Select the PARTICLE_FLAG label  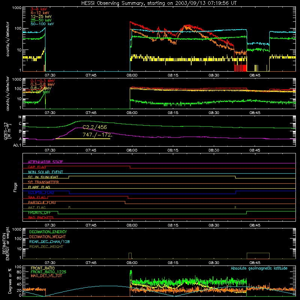[x=42, y=202]
